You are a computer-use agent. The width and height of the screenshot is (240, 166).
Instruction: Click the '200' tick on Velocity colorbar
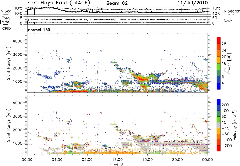(225, 105)
